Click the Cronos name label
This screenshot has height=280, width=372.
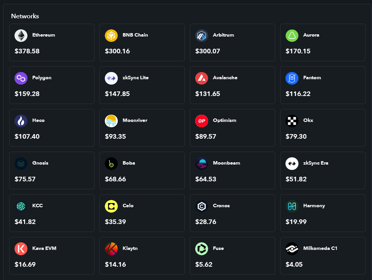pyautogui.click(x=221, y=206)
